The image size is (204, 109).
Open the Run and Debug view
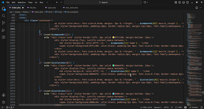4,30
